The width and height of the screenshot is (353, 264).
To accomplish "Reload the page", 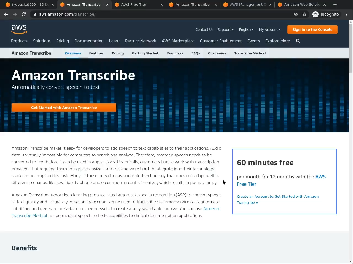I will (24, 14).
